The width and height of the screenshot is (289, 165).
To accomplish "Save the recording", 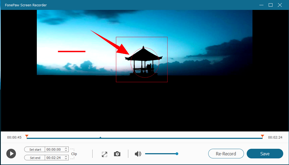I will click(x=265, y=154).
